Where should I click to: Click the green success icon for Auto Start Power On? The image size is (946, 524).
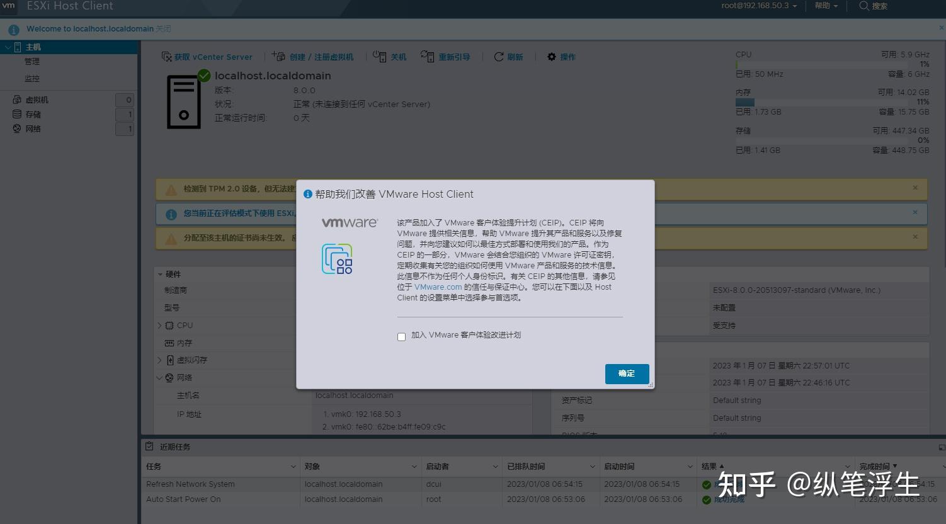[x=707, y=500]
